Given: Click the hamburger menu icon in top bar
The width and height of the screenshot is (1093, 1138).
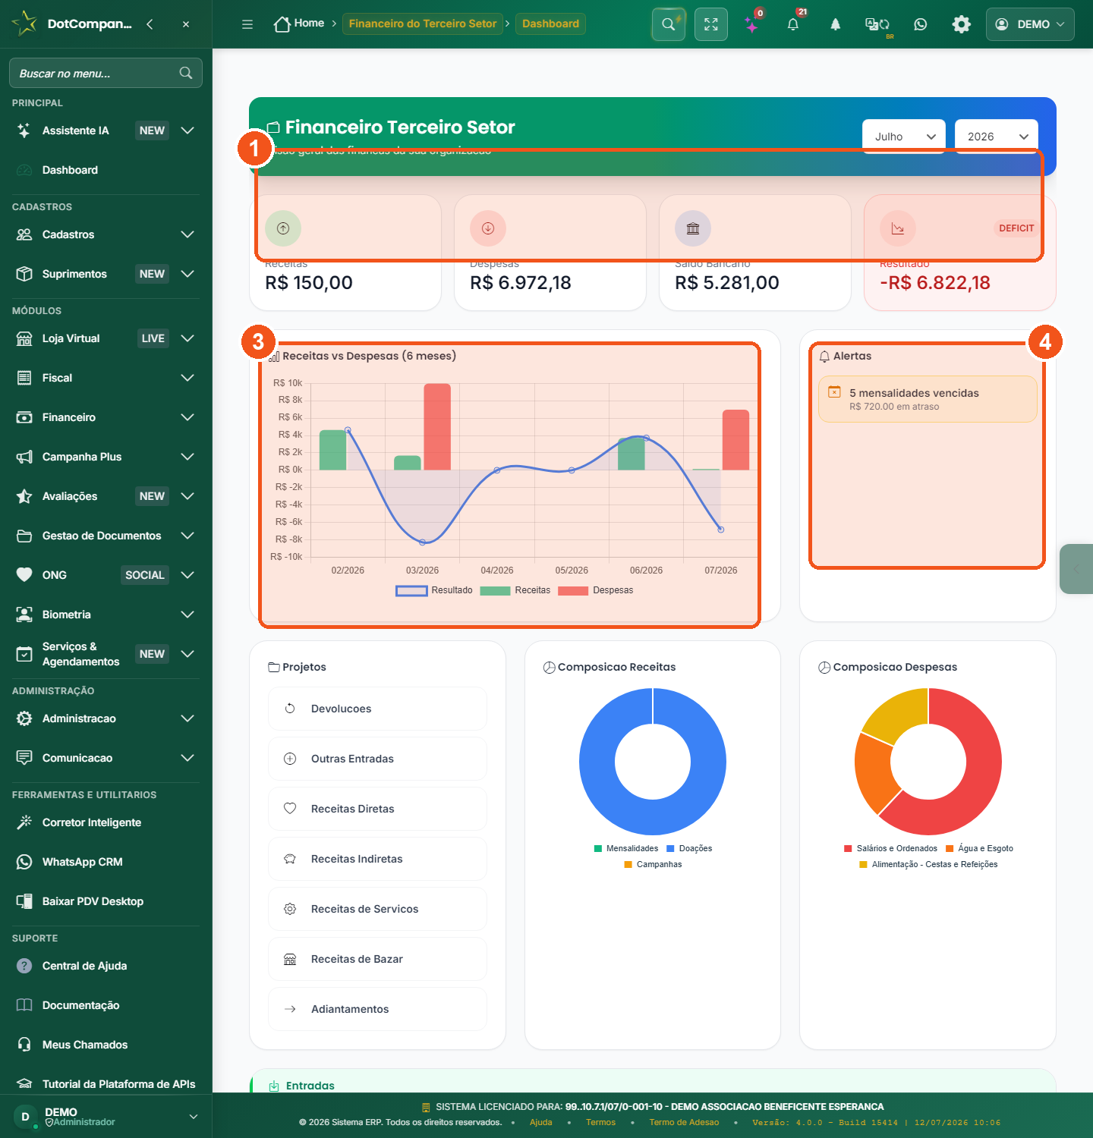Looking at the screenshot, I should point(247,24).
